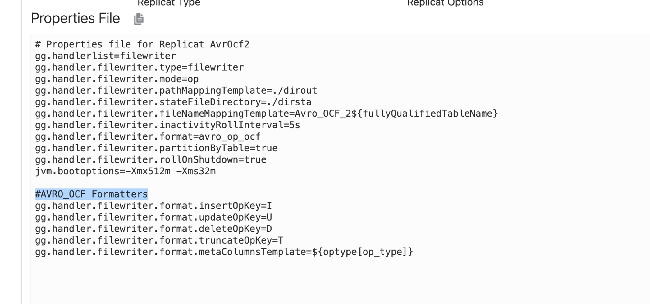Click the metaColumnsTemplate line

coord(224,252)
